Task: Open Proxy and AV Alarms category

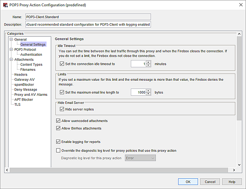Action: tap(31, 94)
